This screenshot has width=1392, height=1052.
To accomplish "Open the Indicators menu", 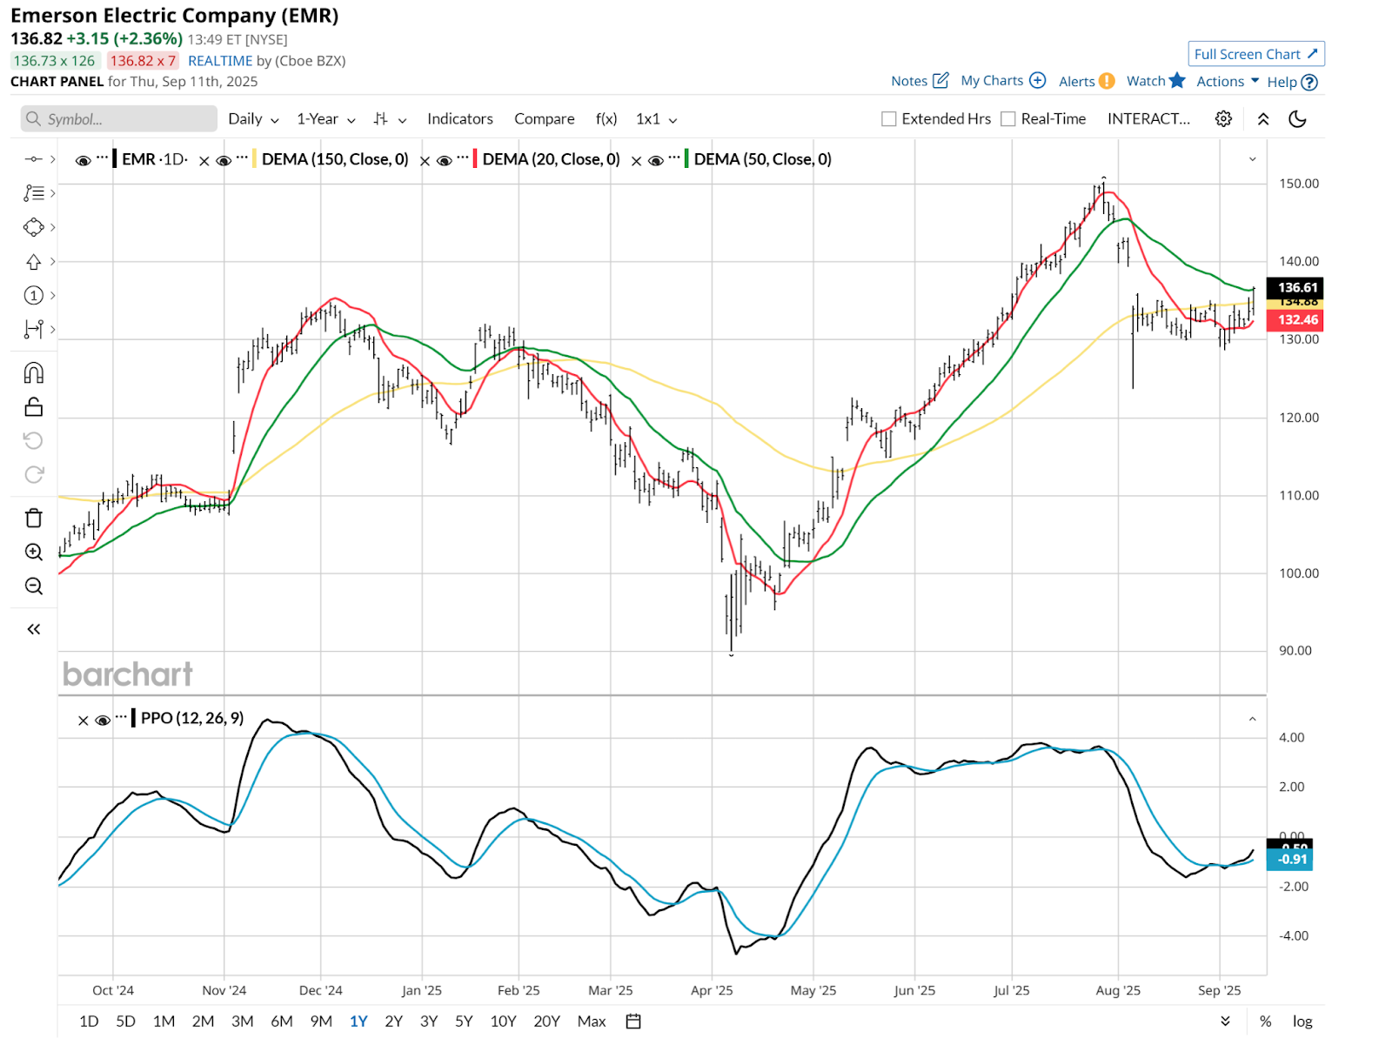I will [x=460, y=119].
